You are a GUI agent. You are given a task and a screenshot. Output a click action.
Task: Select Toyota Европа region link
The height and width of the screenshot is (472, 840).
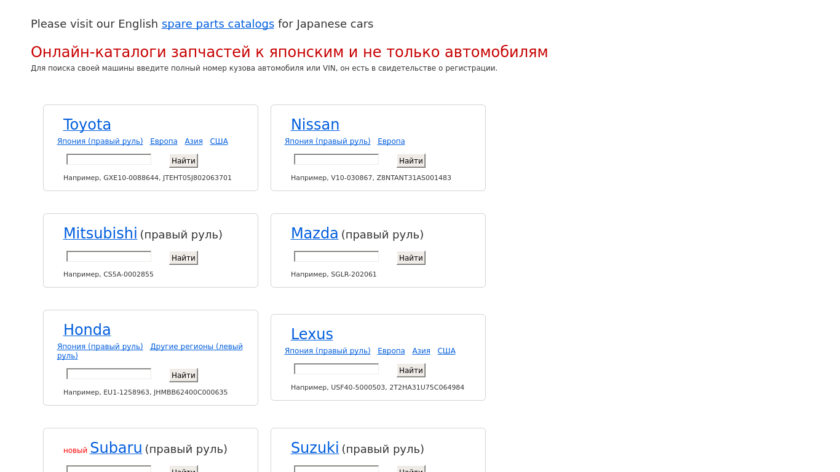coord(164,141)
